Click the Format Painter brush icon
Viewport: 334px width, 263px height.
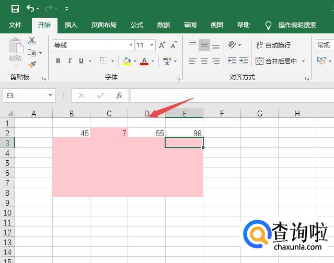(32, 64)
